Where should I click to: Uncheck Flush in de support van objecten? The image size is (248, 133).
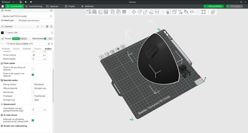(x=33, y=75)
